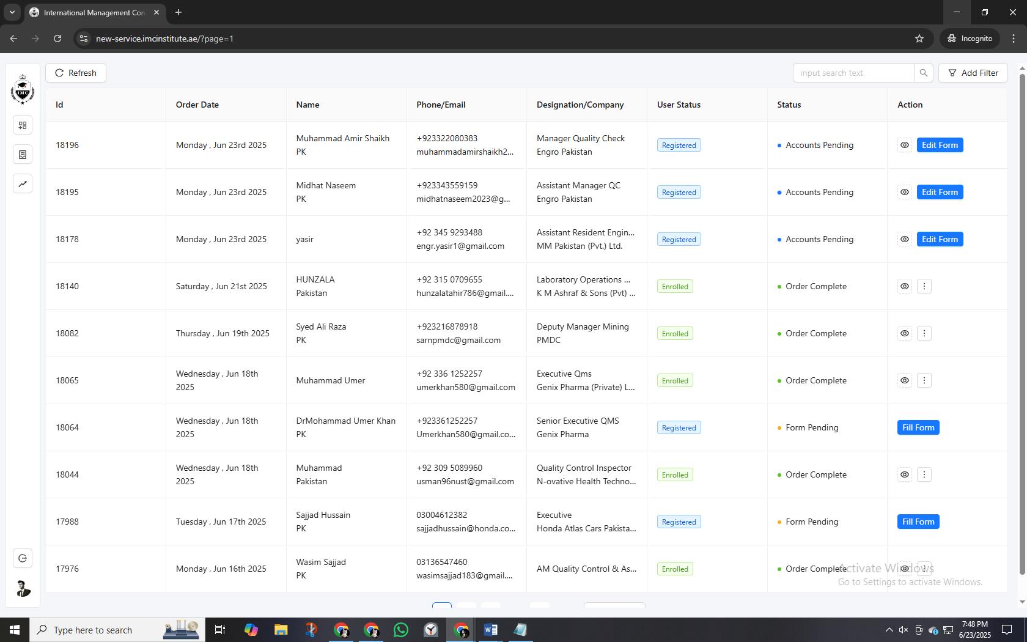This screenshot has height=642, width=1027.
Task: Click the browser address bar URL
Action: click(x=164, y=39)
